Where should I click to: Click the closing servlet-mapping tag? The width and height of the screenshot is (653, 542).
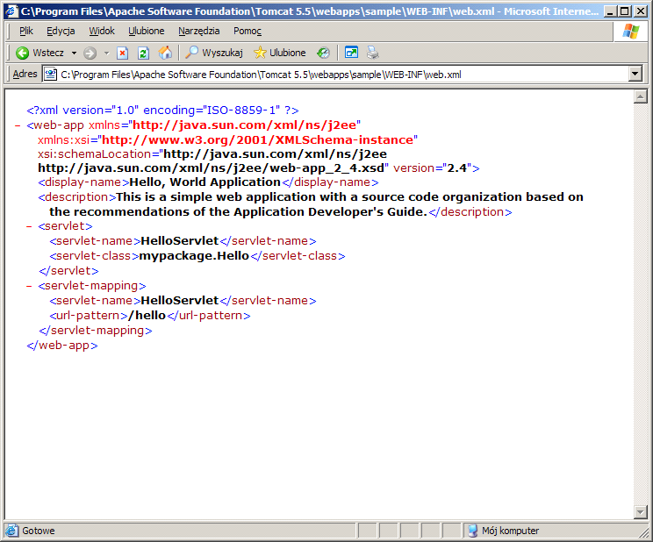click(96, 331)
